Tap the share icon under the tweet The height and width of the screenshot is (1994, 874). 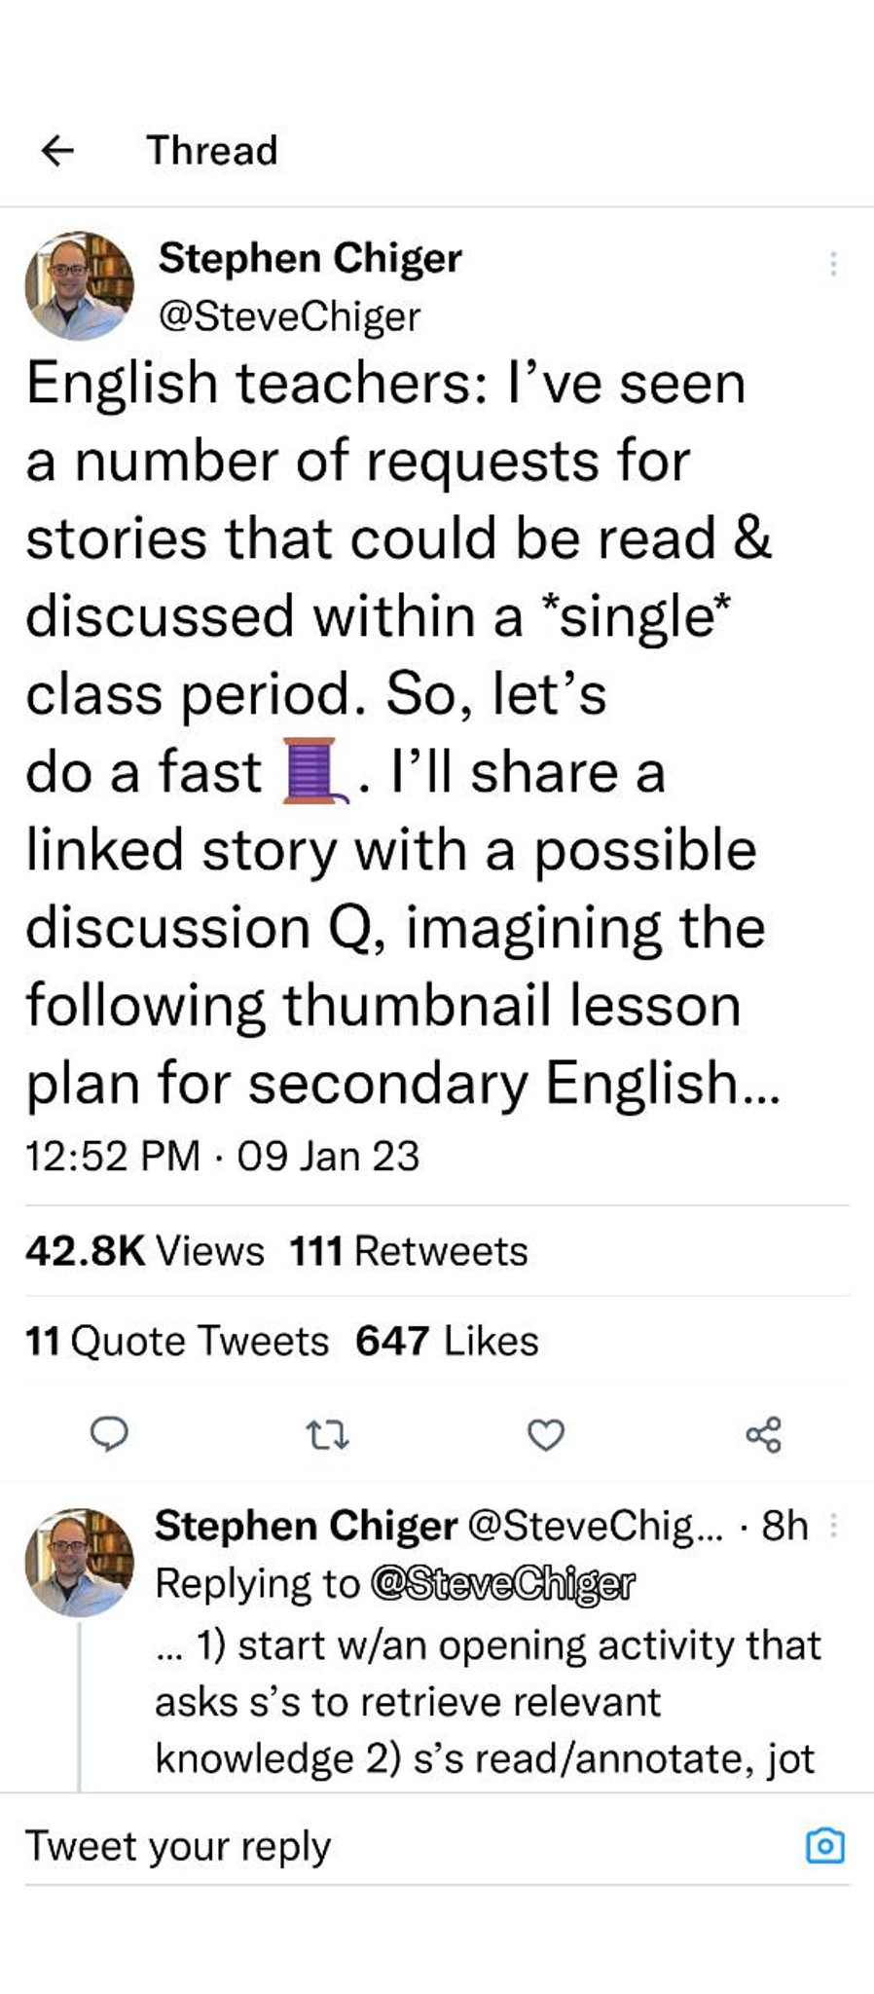764,1434
